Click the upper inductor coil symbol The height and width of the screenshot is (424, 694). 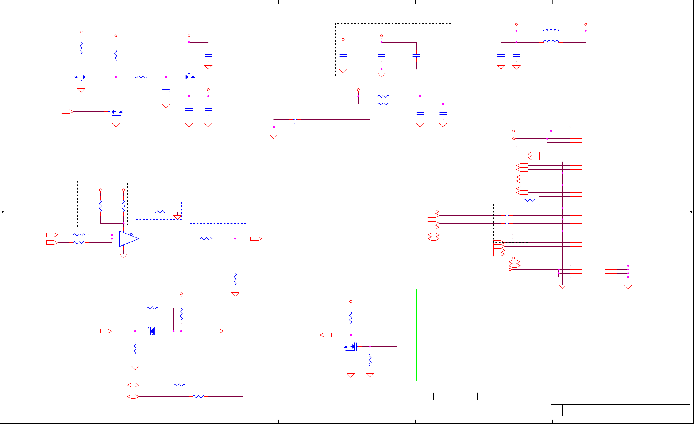(551, 30)
